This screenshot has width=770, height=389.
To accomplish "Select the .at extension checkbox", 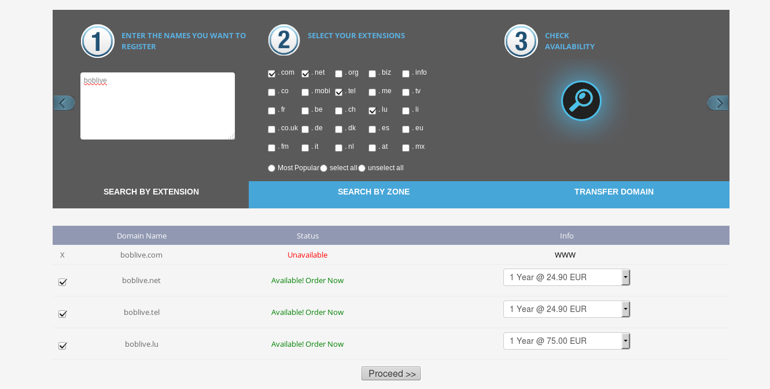I will tap(373, 148).
